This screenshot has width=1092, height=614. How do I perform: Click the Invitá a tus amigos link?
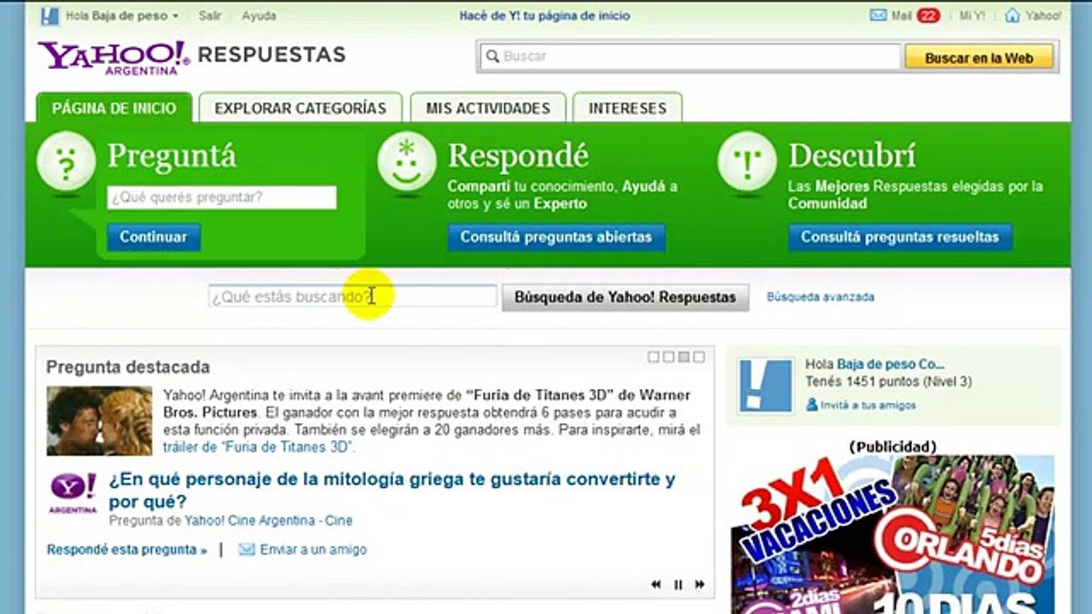tap(868, 405)
